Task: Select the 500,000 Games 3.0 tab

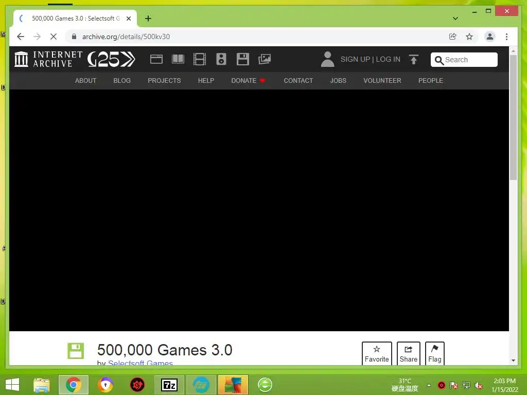Action: click(75, 19)
